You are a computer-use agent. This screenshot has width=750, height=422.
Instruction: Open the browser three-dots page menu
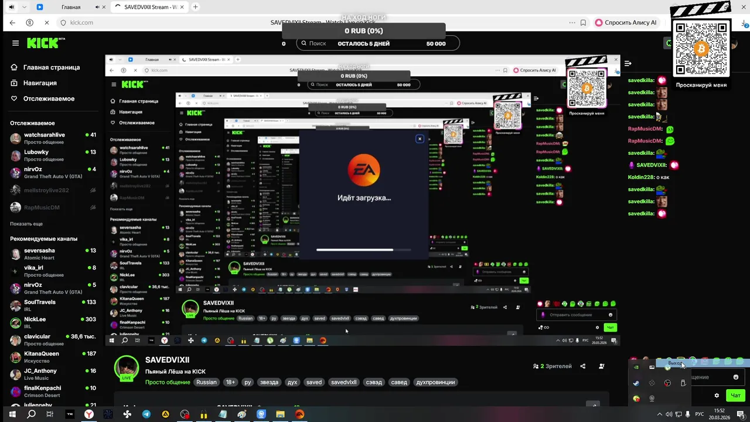tap(572, 22)
